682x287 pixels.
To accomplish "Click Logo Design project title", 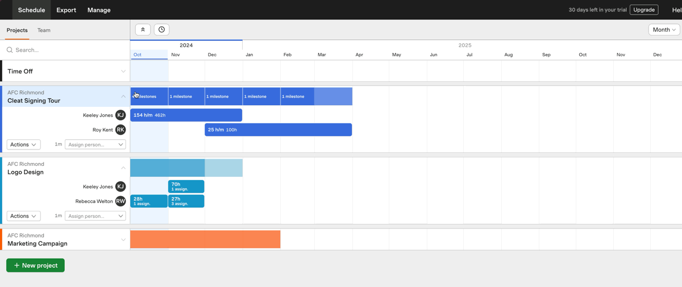I will pos(26,172).
